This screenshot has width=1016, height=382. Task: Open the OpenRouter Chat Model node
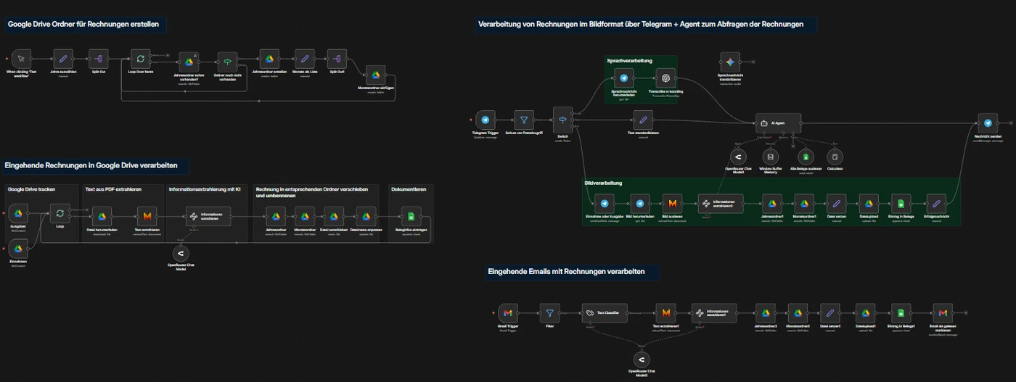(x=180, y=254)
